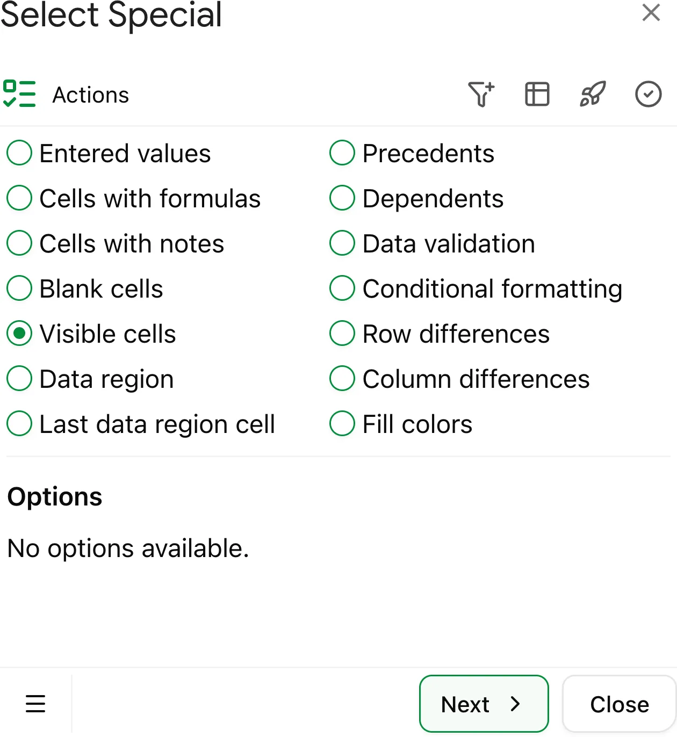The height and width of the screenshot is (737, 677).
Task: Select the Entered values option
Action: click(19, 153)
